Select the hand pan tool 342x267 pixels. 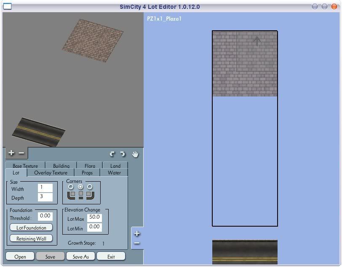click(x=135, y=154)
